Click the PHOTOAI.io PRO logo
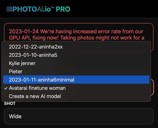 [x=38, y=9]
